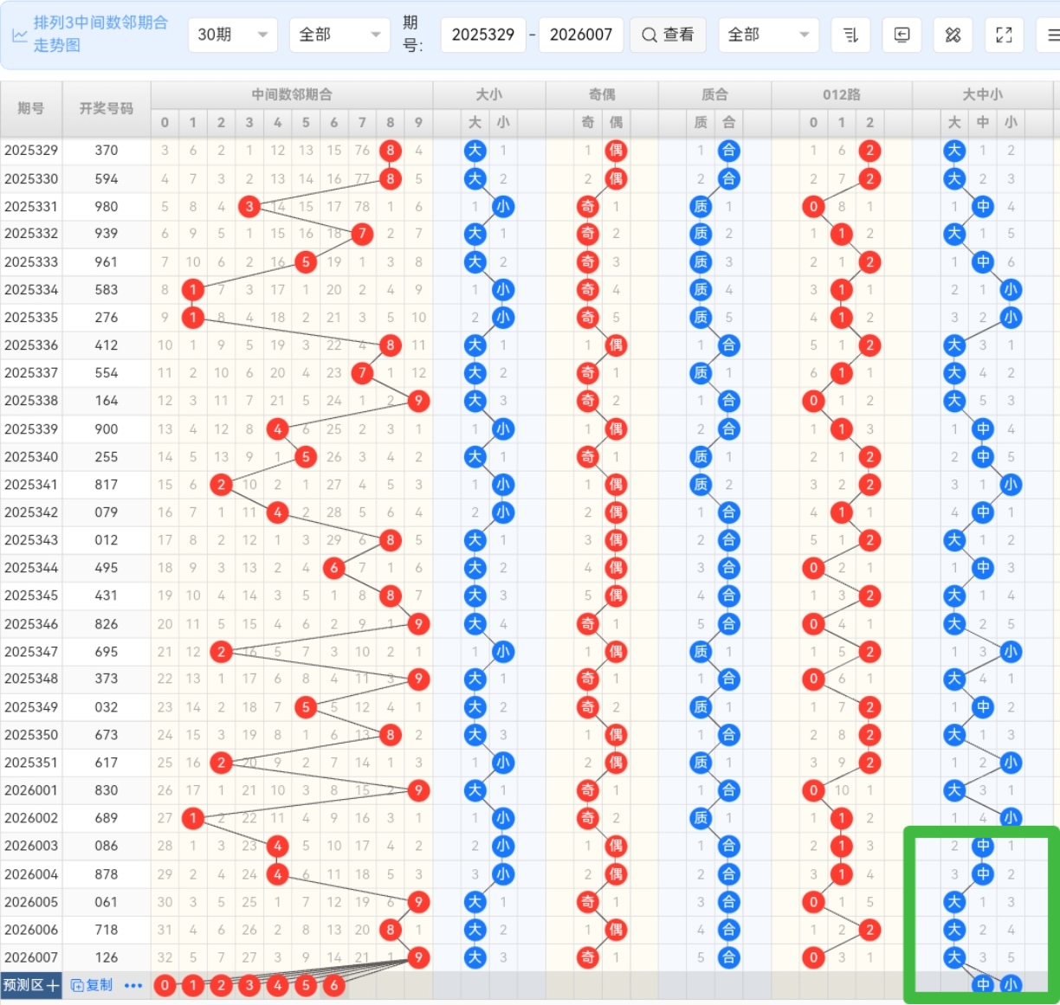Click the start period field 2025329
This screenshot has width=1060, height=1005.
click(483, 35)
